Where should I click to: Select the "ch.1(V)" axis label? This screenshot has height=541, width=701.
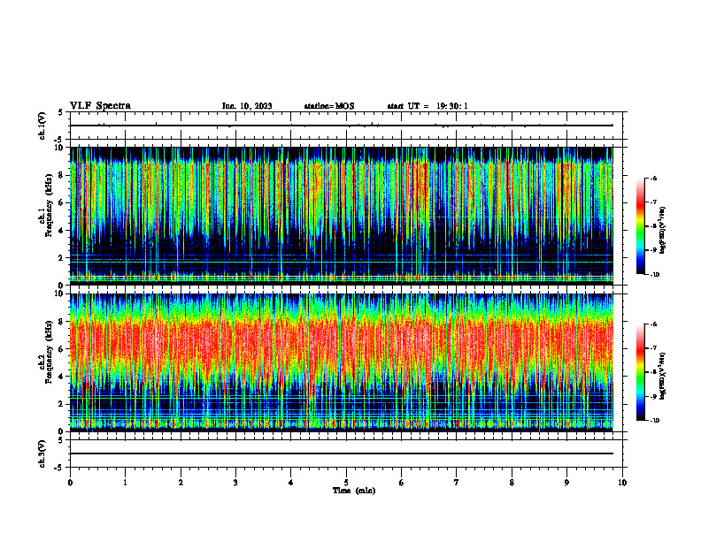pos(42,126)
